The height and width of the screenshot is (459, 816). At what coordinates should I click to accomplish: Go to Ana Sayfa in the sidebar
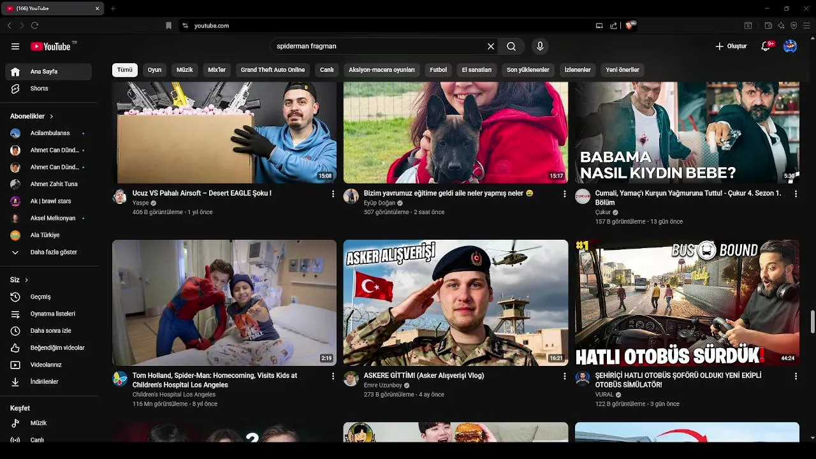pos(48,72)
